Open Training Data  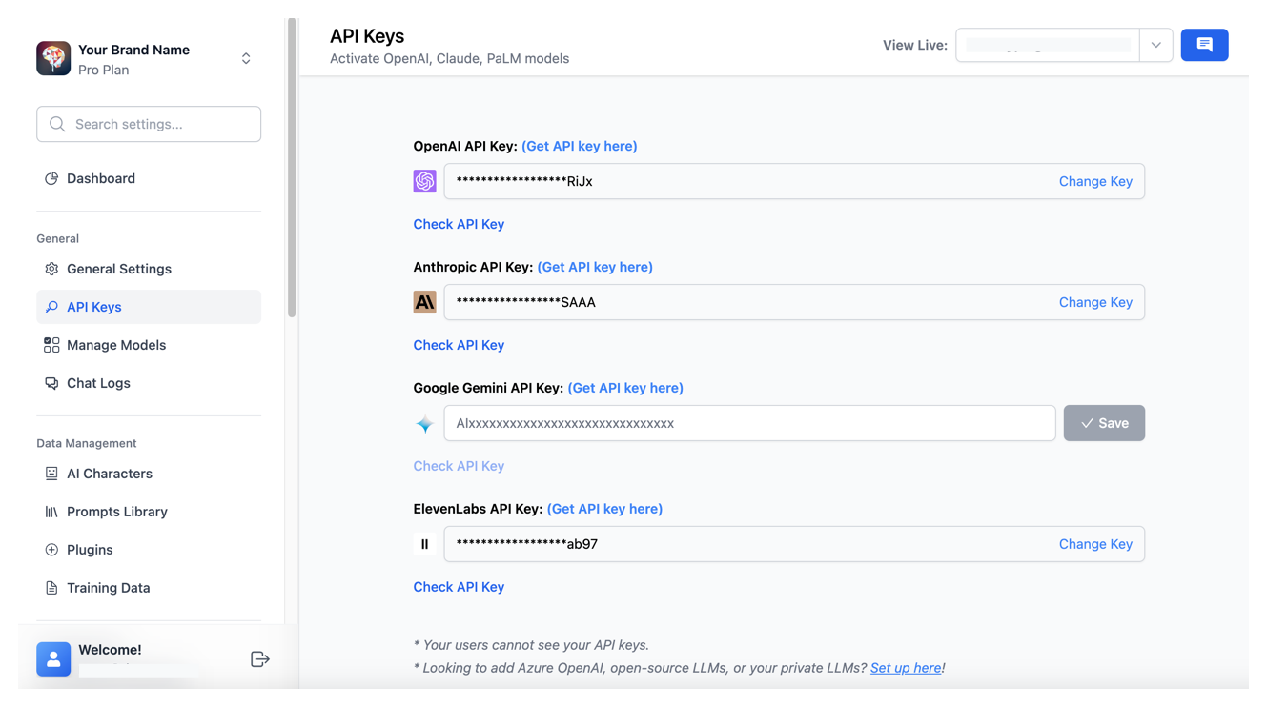149,588
